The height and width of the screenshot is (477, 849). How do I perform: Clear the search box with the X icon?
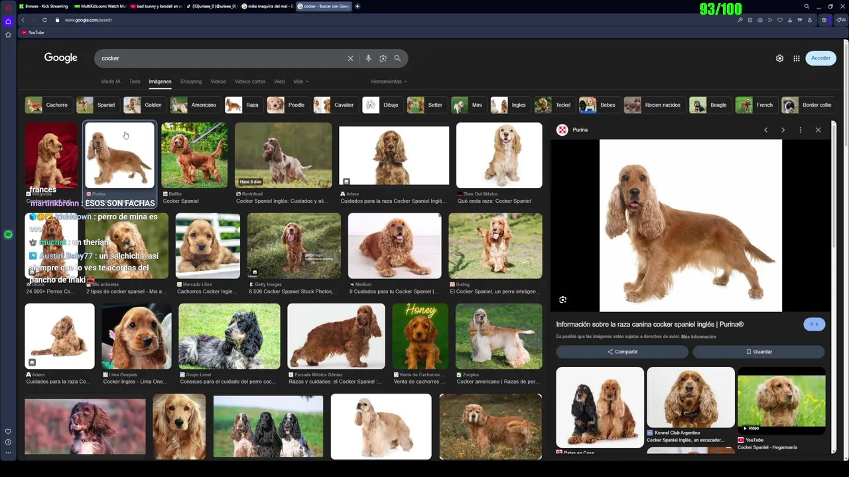pos(351,58)
